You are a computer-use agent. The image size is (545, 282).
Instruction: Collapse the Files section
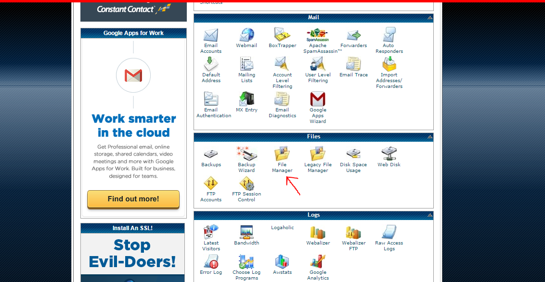point(429,136)
